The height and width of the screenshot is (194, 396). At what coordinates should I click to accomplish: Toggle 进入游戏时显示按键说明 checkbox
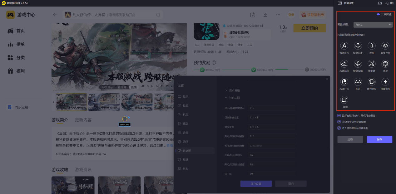point(339,128)
